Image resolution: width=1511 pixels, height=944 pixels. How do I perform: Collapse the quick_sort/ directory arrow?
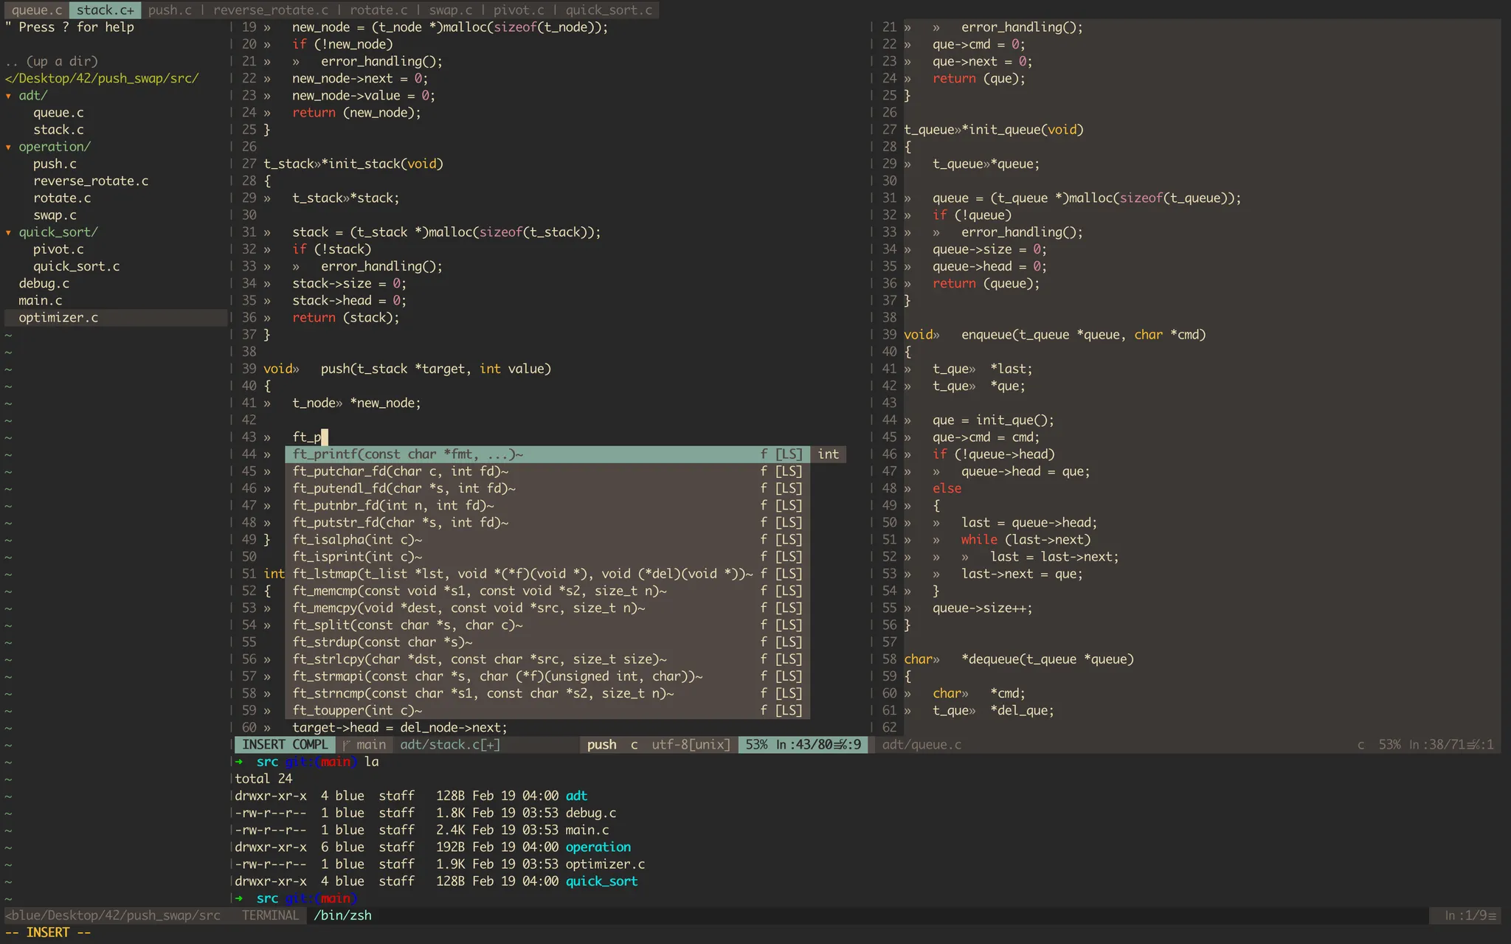(8, 232)
